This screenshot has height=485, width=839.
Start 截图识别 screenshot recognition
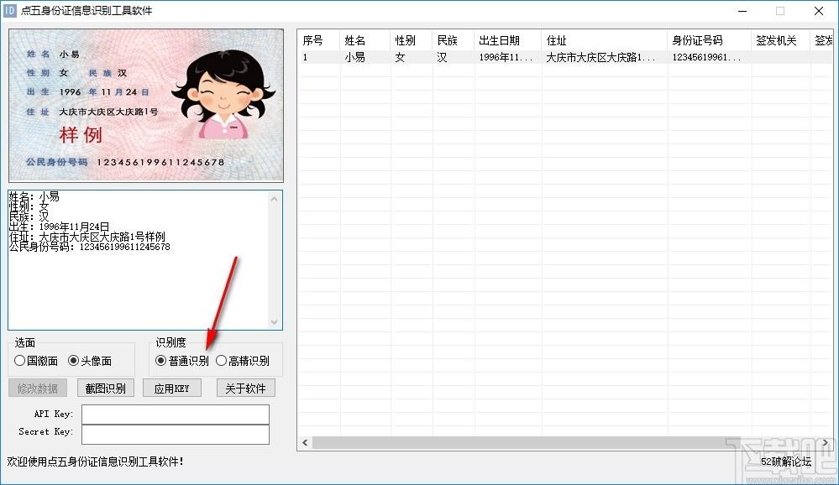click(106, 389)
